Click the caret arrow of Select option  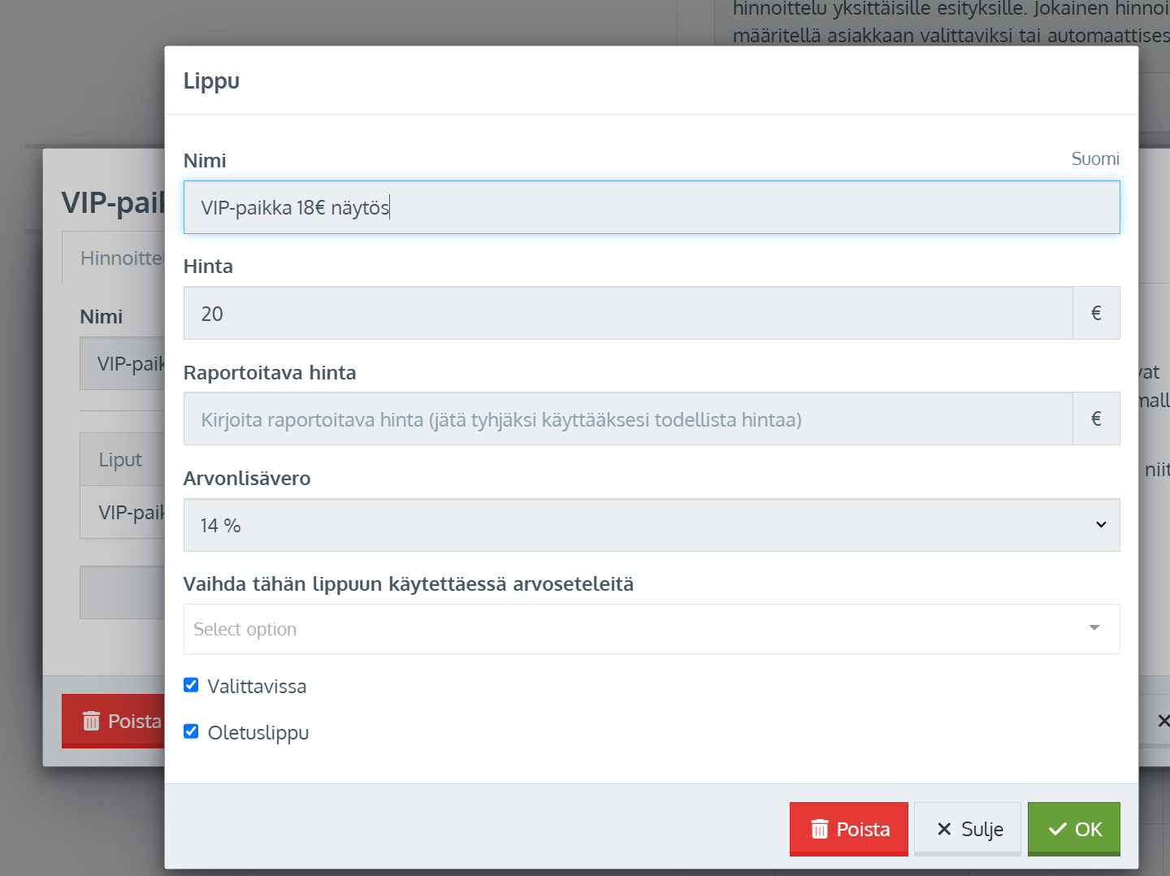(x=1094, y=628)
